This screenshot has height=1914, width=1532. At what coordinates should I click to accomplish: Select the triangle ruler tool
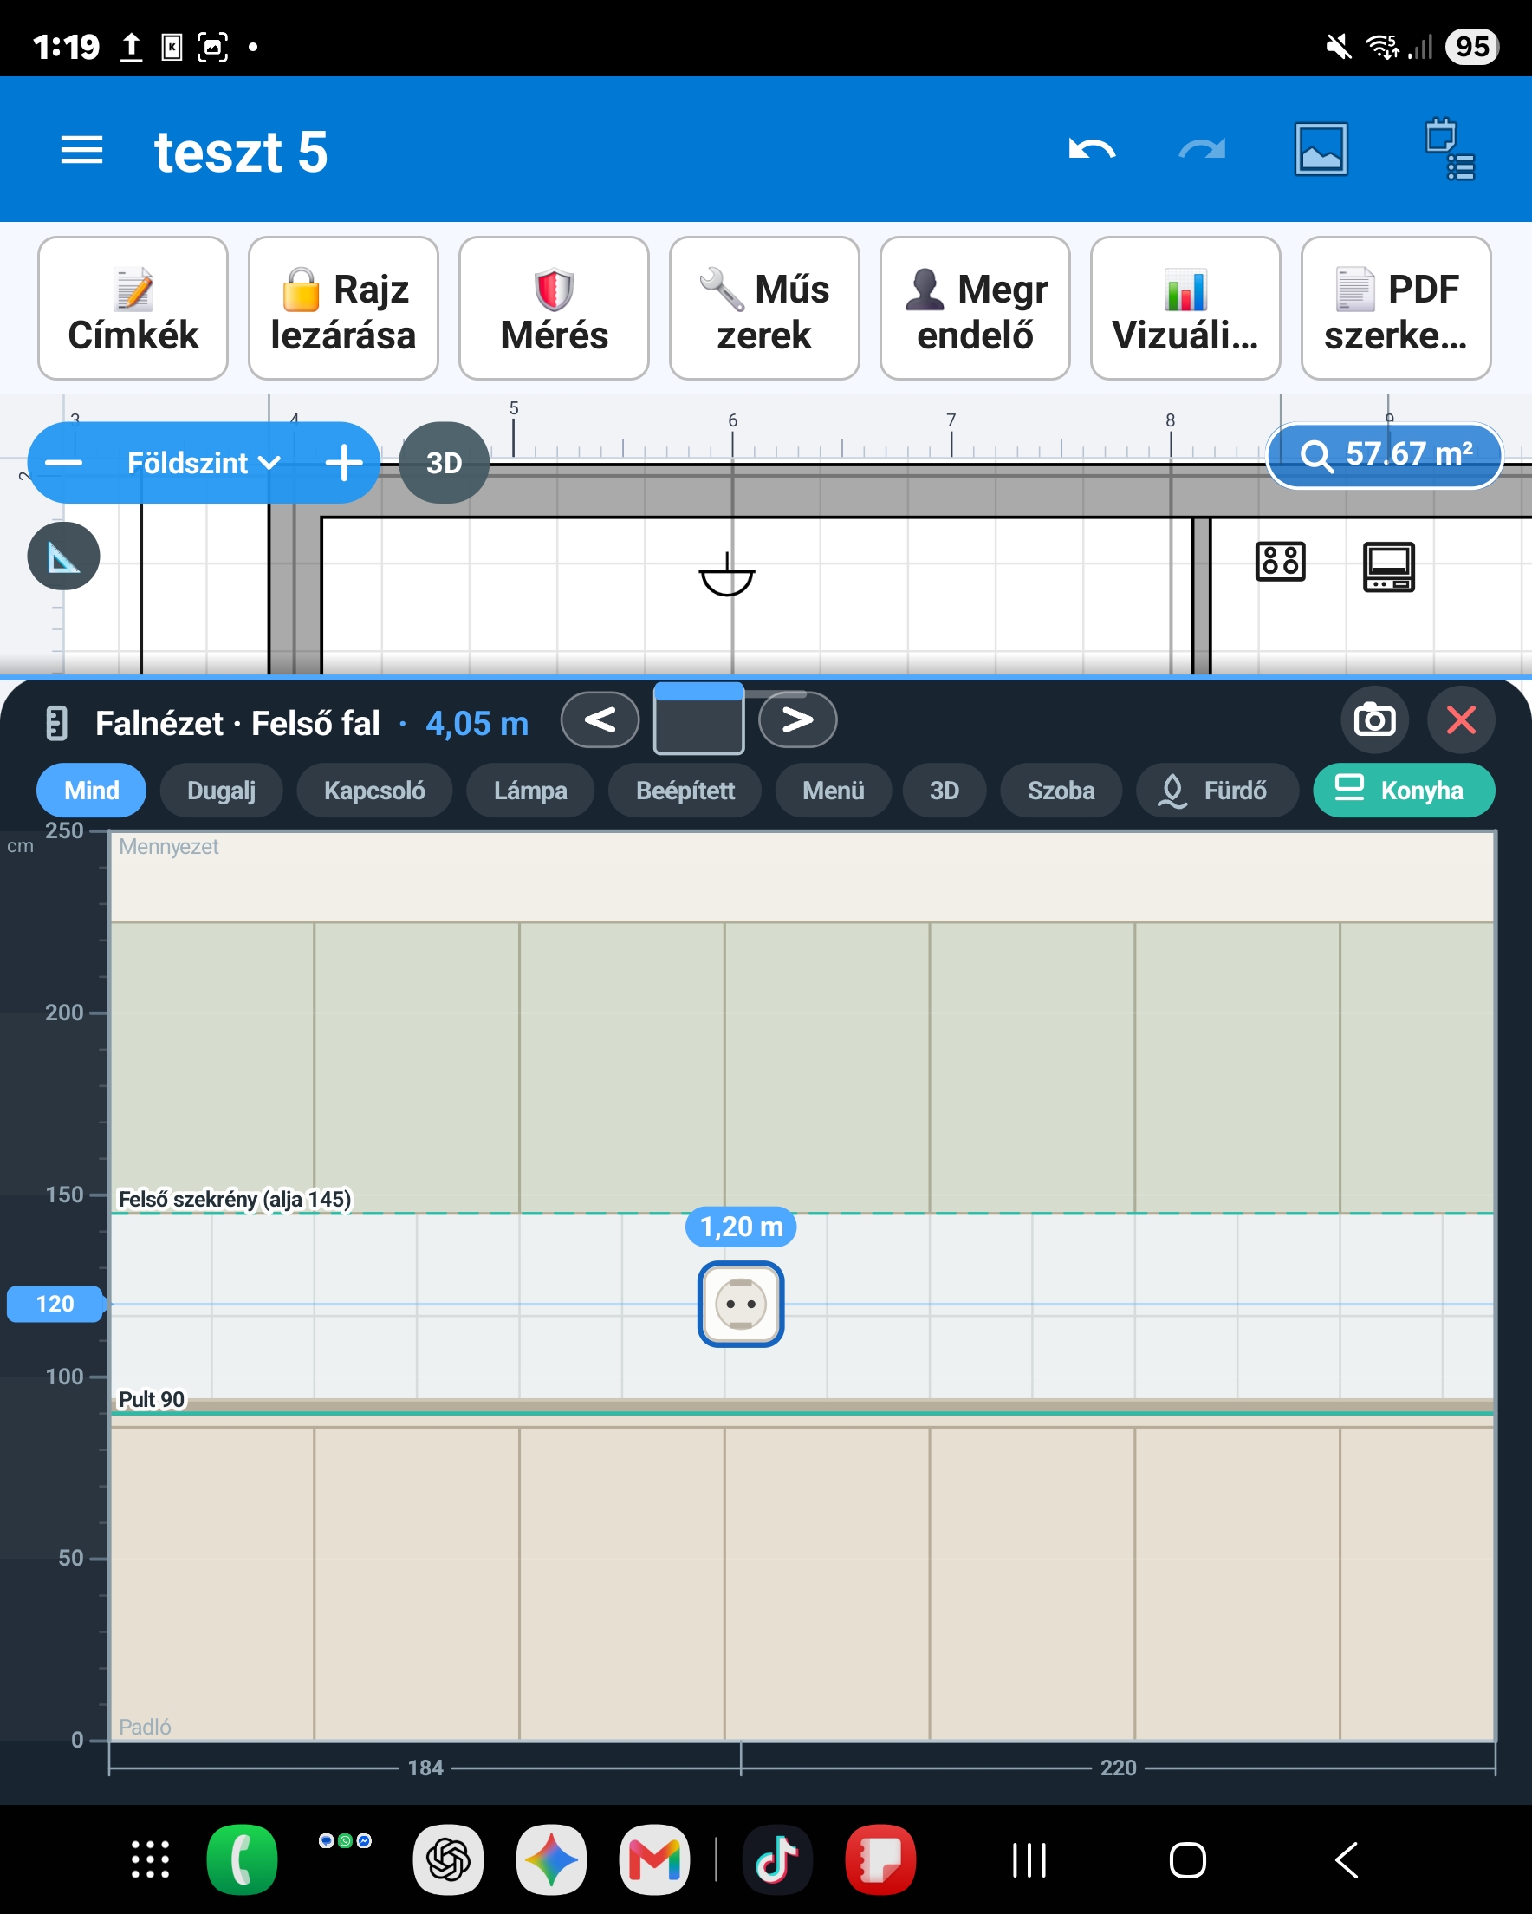[64, 557]
